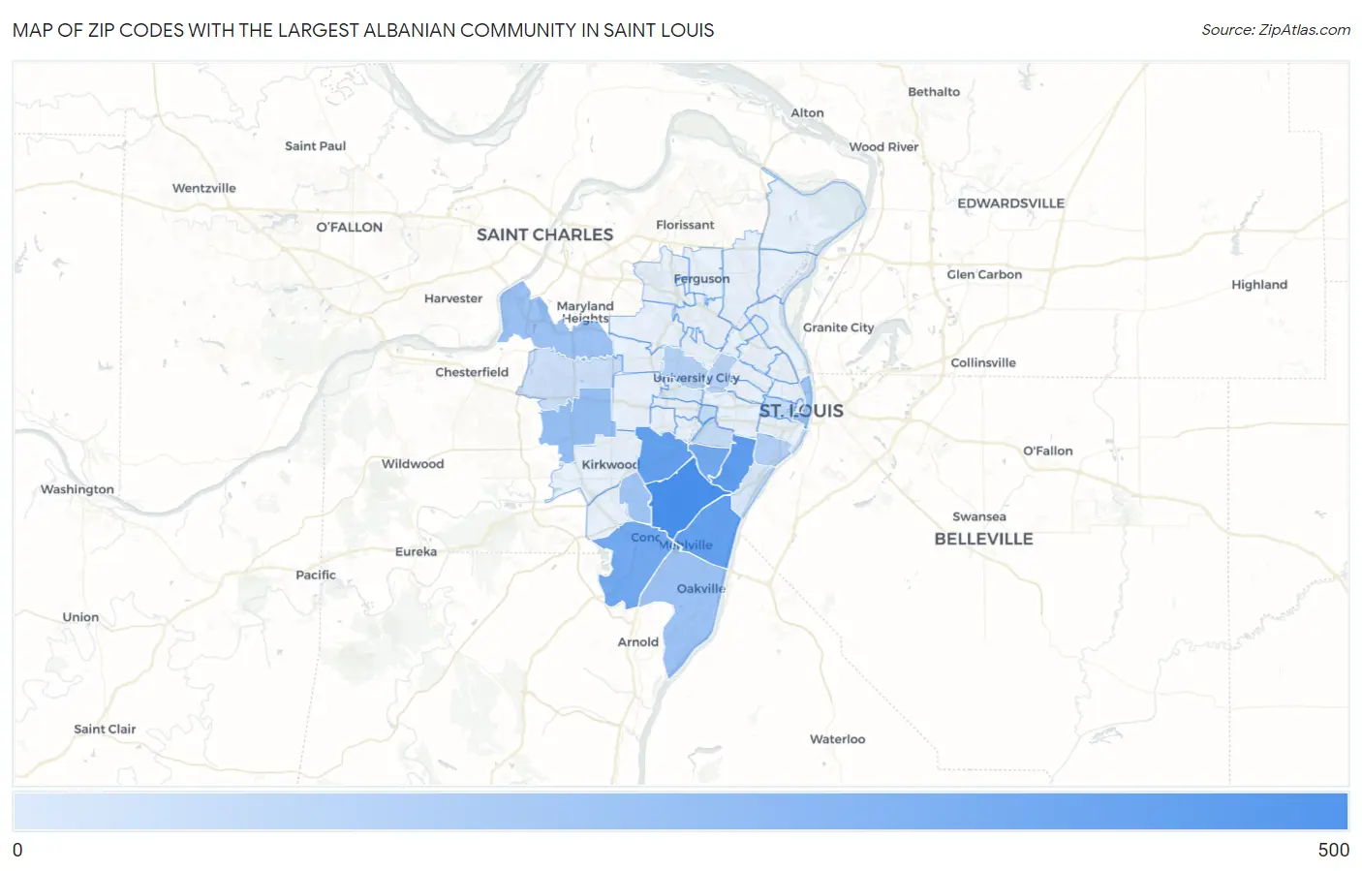Click the University City map label
This screenshot has height=871, width=1362.
696,378
